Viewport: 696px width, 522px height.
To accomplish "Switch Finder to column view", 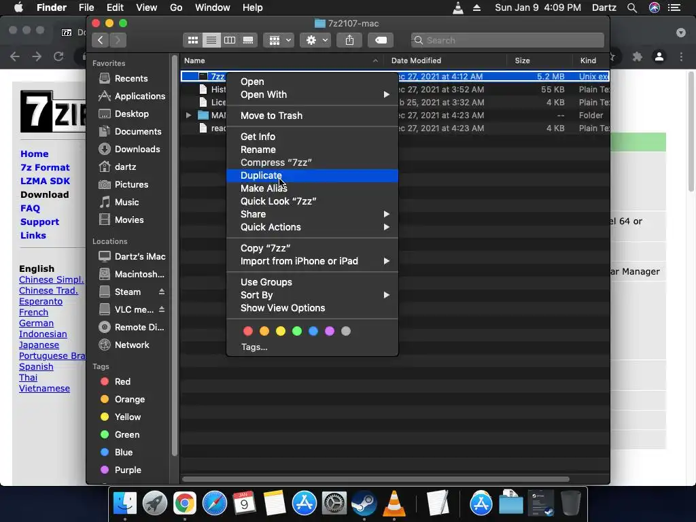I will pyautogui.click(x=230, y=40).
